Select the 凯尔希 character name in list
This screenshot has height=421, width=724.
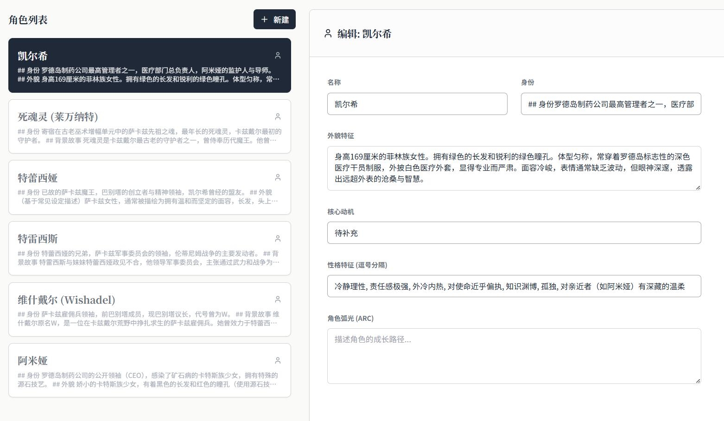click(x=32, y=56)
